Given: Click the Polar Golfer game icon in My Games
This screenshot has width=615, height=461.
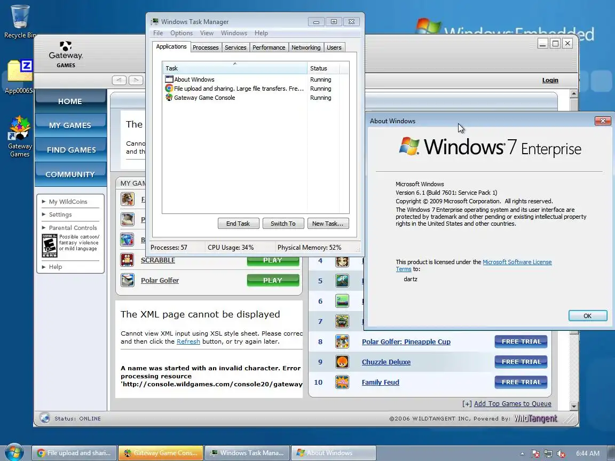Looking at the screenshot, I should click(127, 280).
